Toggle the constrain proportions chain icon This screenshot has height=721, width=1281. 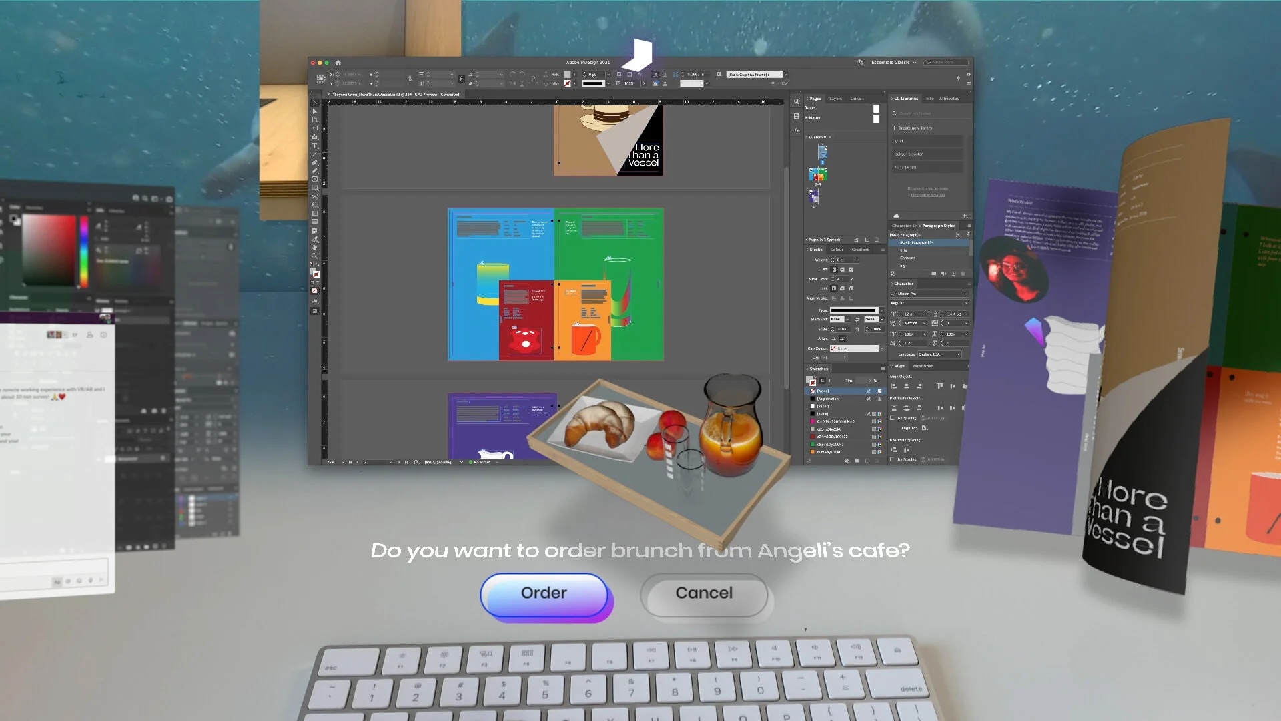click(461, 79)
